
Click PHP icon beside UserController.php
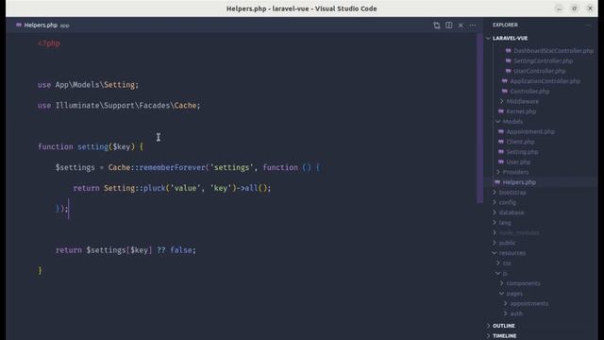[508, 71]
